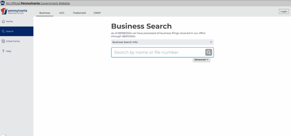Open the Trademark tab

pyautogui.click(x=79, y=13)
